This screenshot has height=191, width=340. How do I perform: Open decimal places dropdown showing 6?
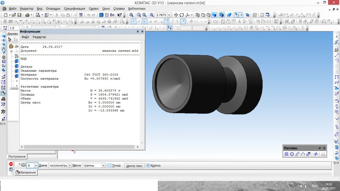[x=36, y=166]
